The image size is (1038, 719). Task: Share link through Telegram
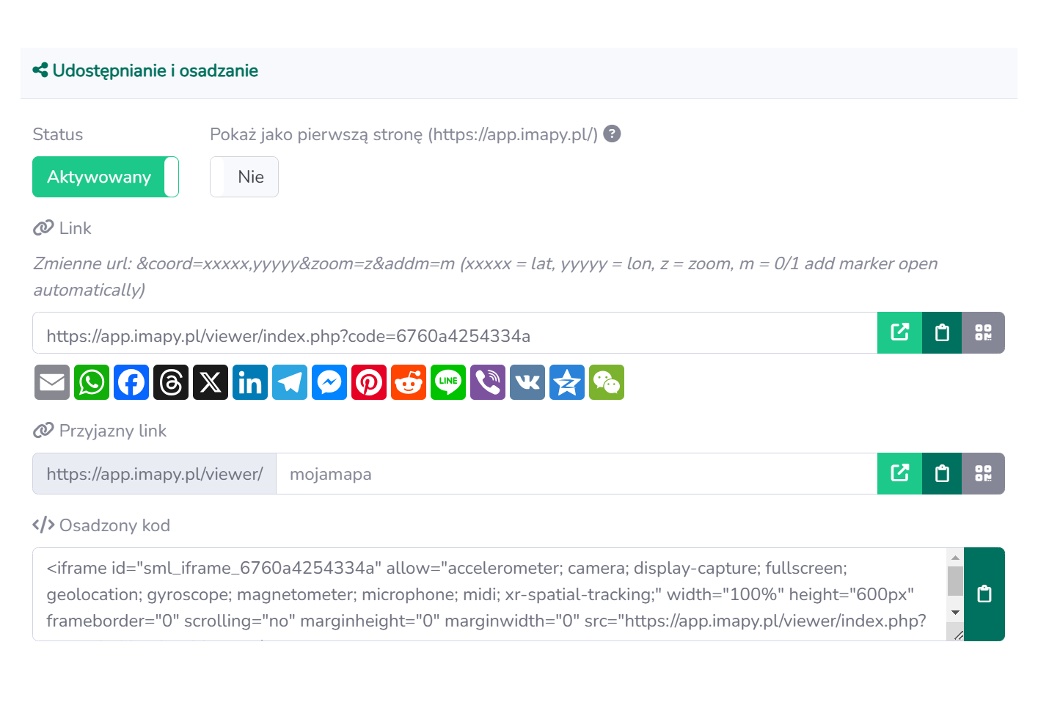tap(290, 382)
